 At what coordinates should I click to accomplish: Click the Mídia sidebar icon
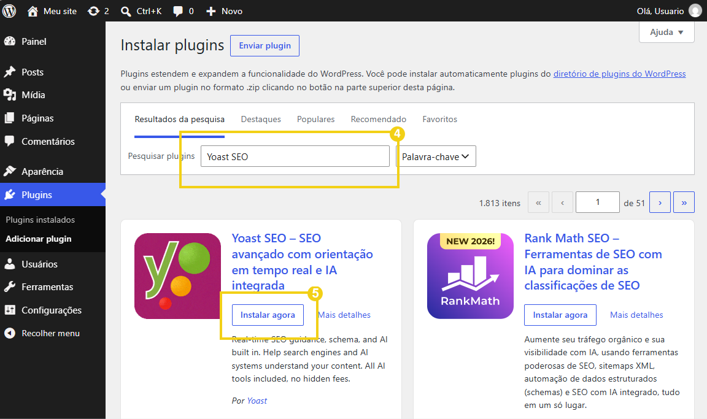(x=9, y=95)
